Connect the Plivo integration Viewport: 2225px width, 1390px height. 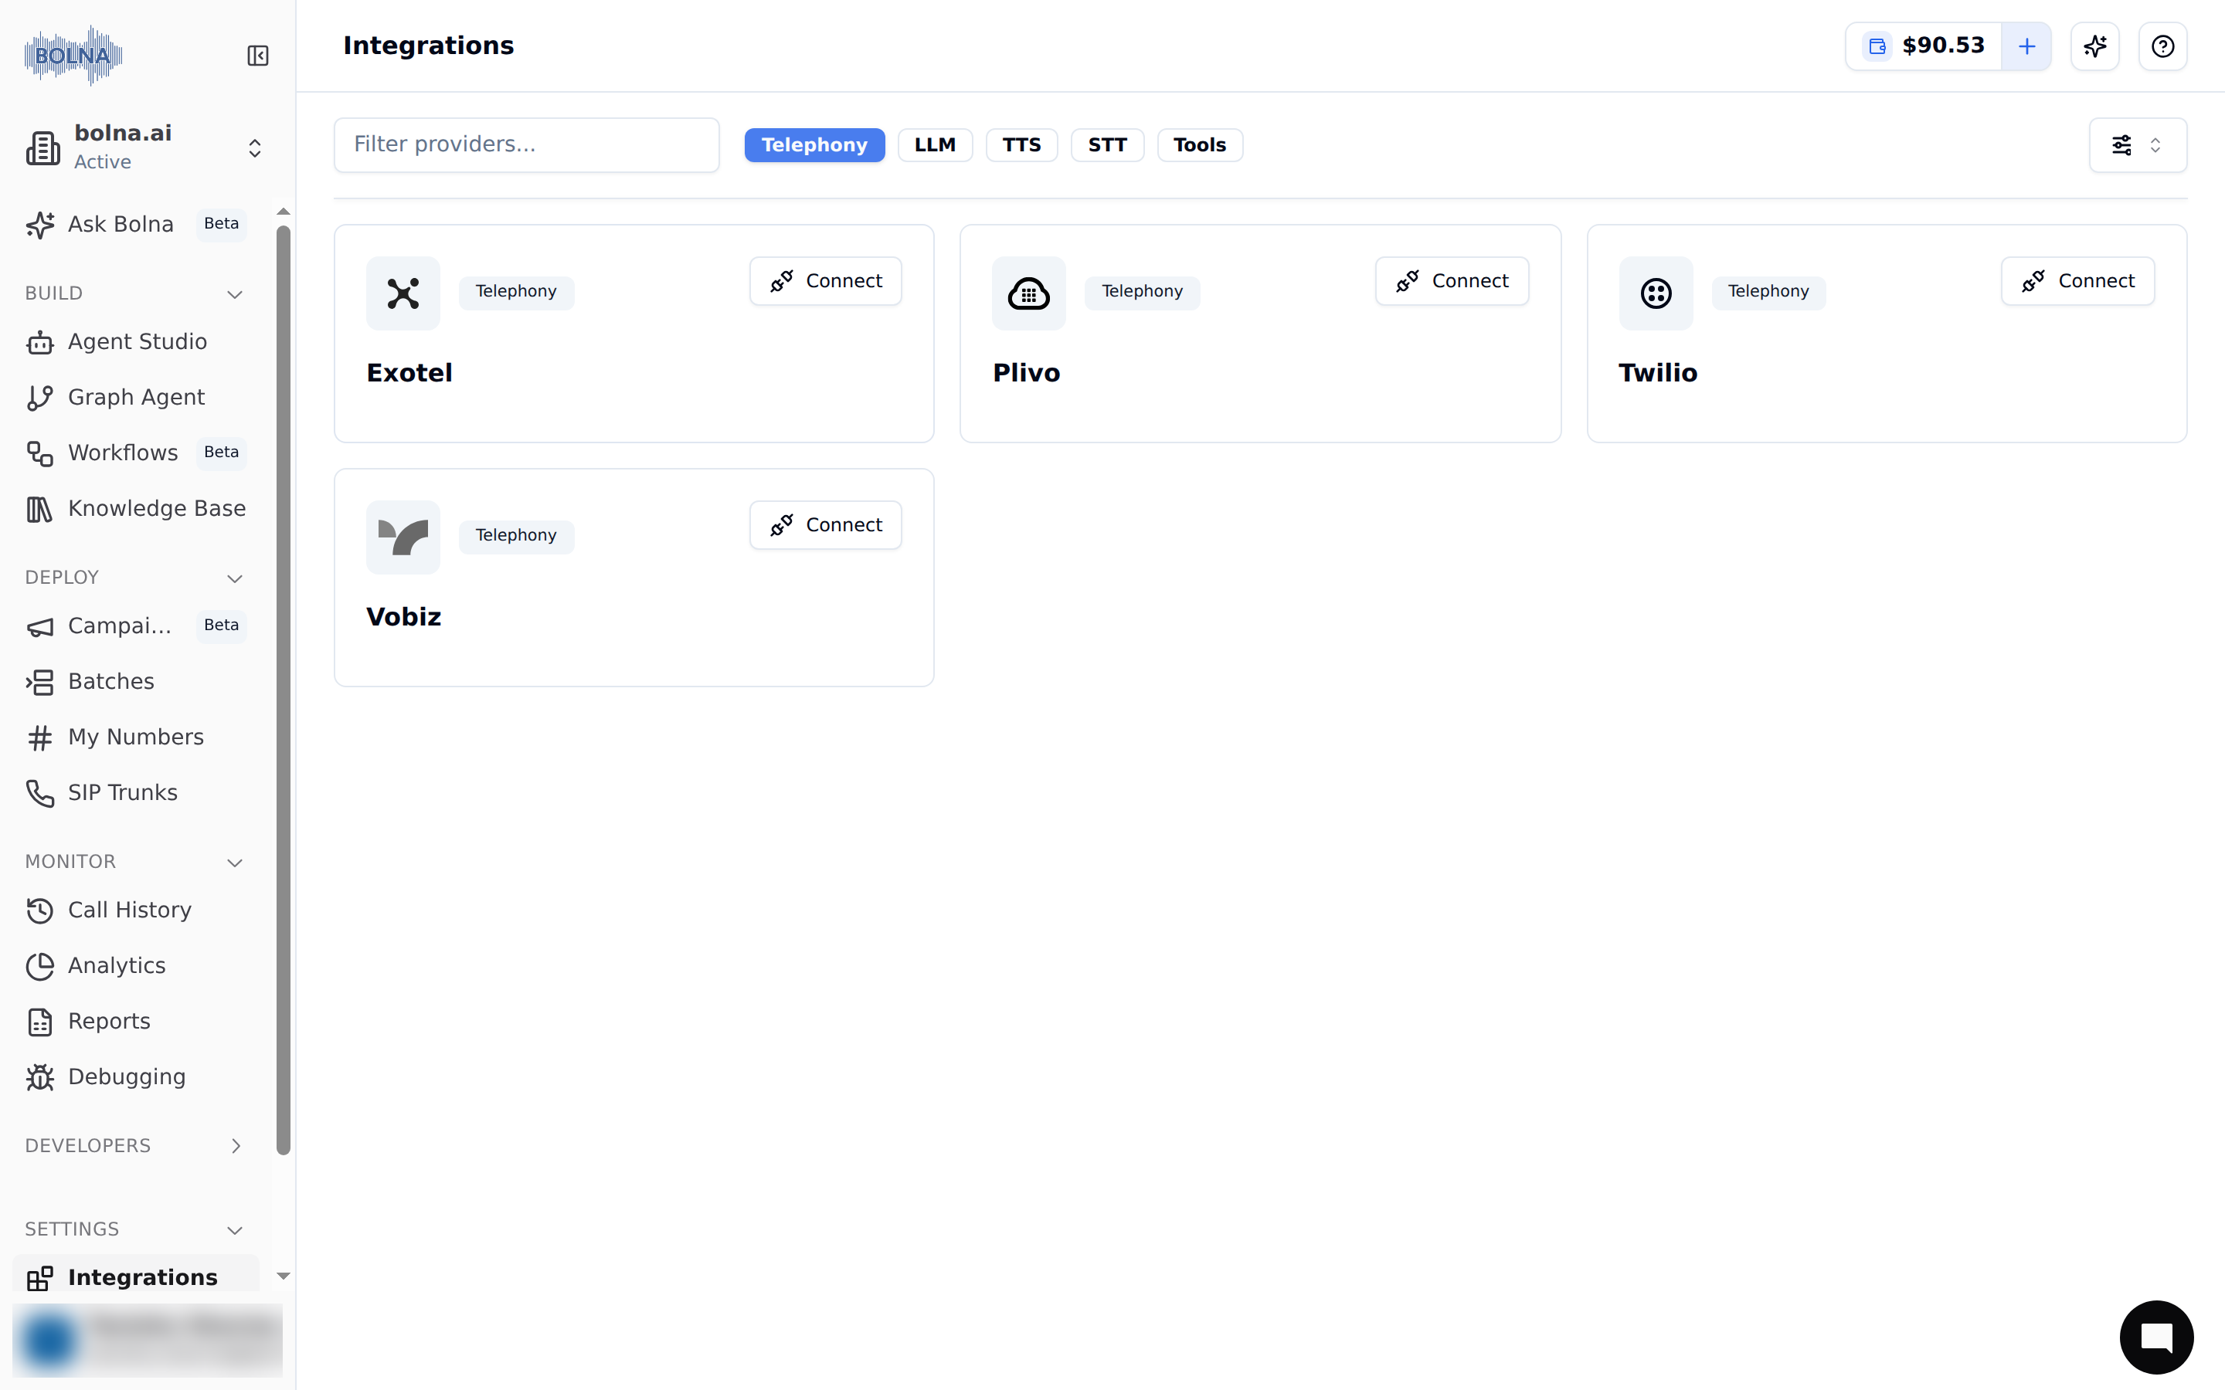pyautogui.click(x=1452, y=281)
